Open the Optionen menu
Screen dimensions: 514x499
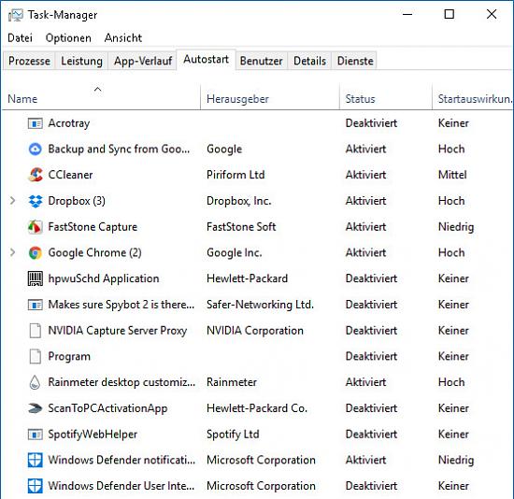pos(68,38)
